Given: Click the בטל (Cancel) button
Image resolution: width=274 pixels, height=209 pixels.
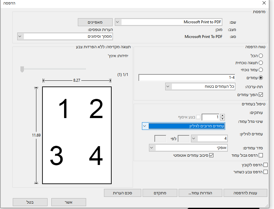Looking at the screenshot, I should (30, 202).
